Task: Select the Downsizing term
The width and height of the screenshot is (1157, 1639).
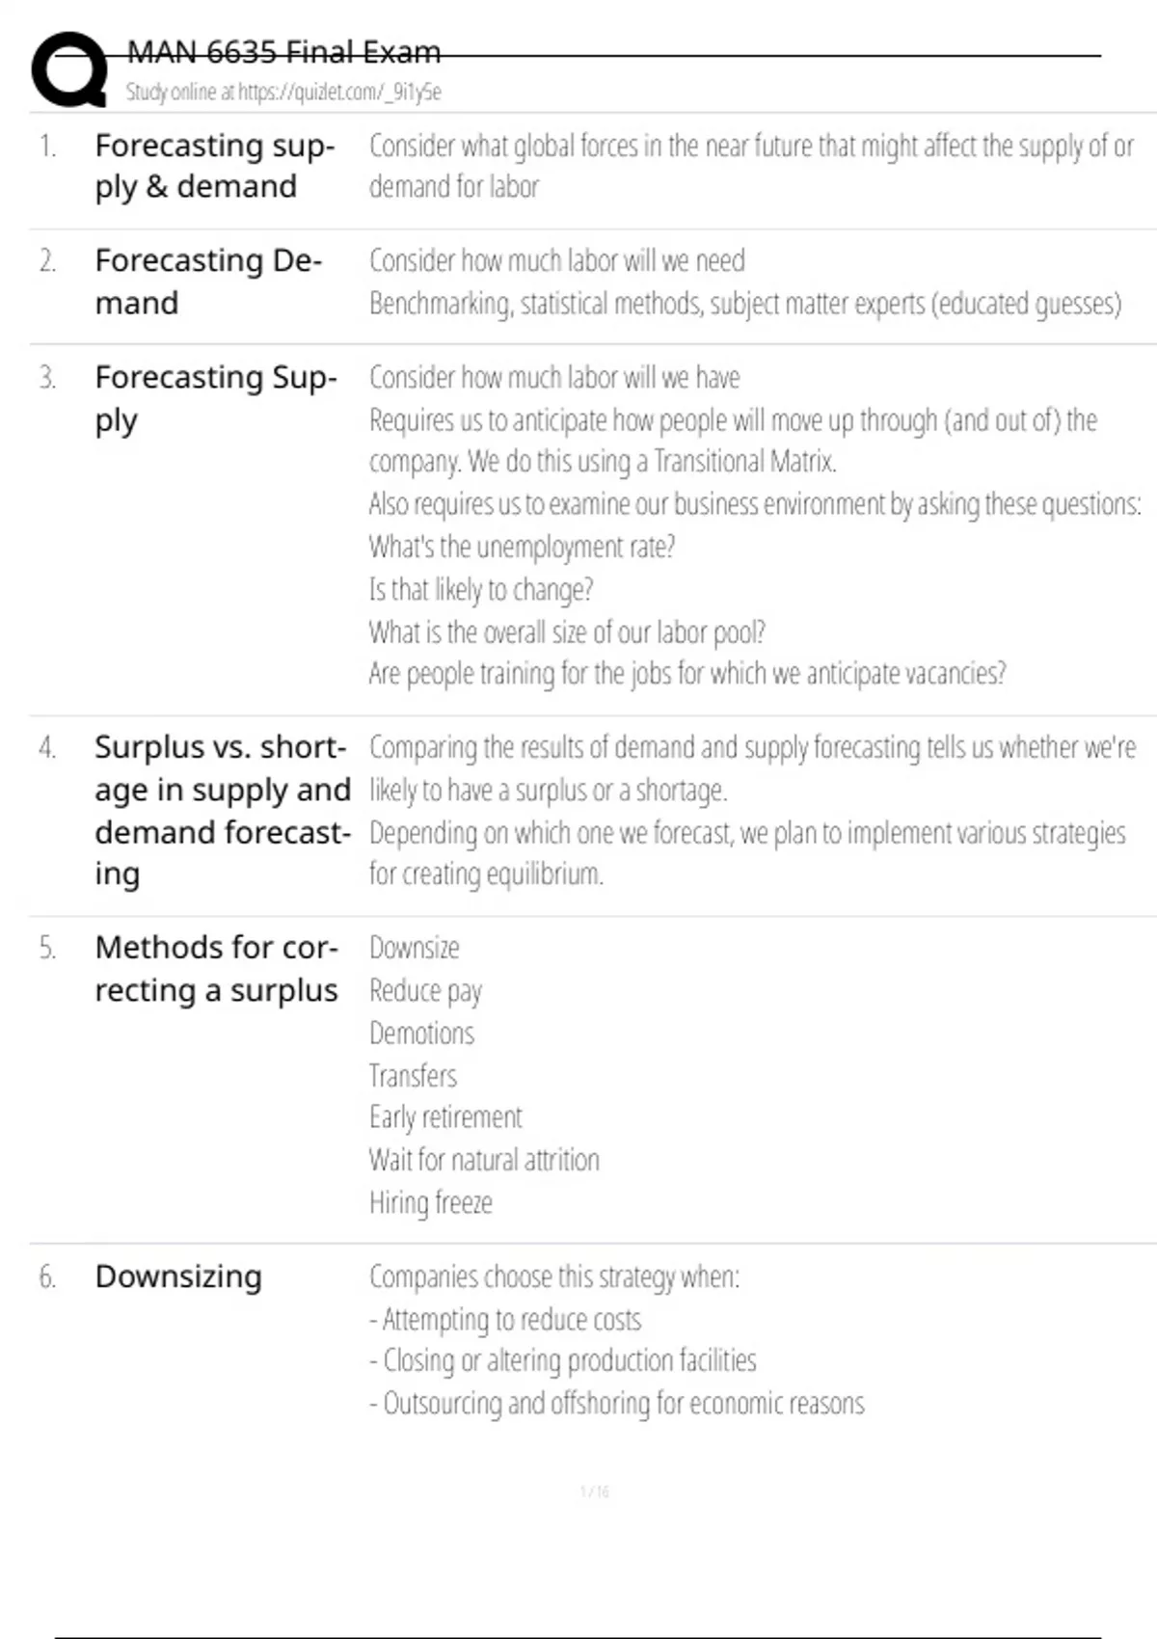Action: click(178, 1276)
